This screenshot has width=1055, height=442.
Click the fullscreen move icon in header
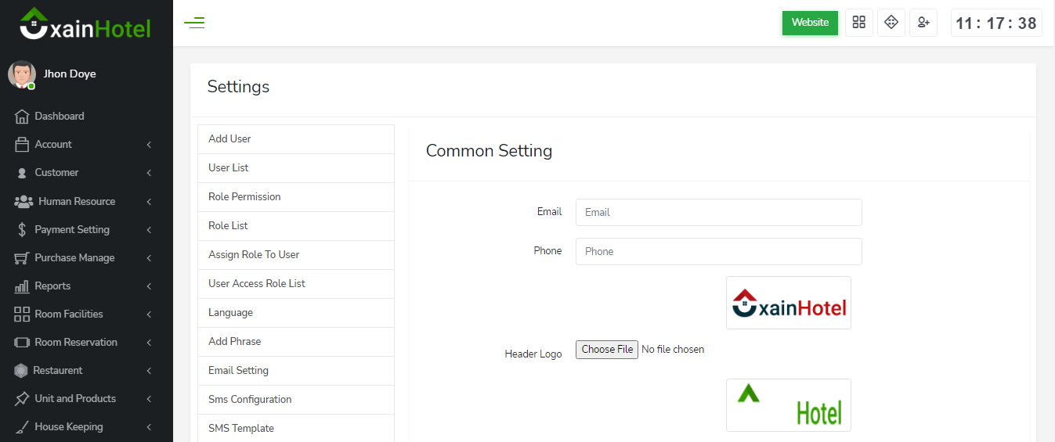tap(891, 23)
